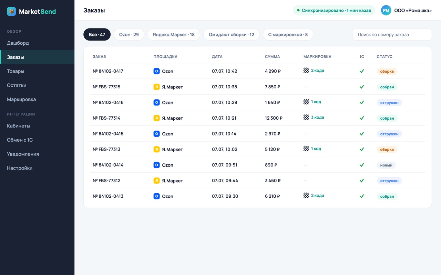Click the Статус column header
The height and width of the screenshot is (275, 441).
(x=384, y=57)
